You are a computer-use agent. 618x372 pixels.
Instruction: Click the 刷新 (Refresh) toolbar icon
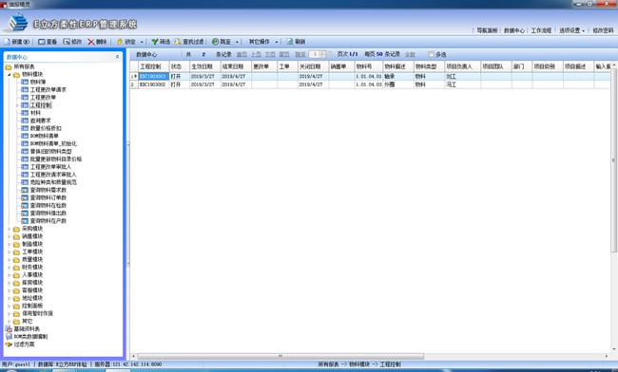click(290, 42)
